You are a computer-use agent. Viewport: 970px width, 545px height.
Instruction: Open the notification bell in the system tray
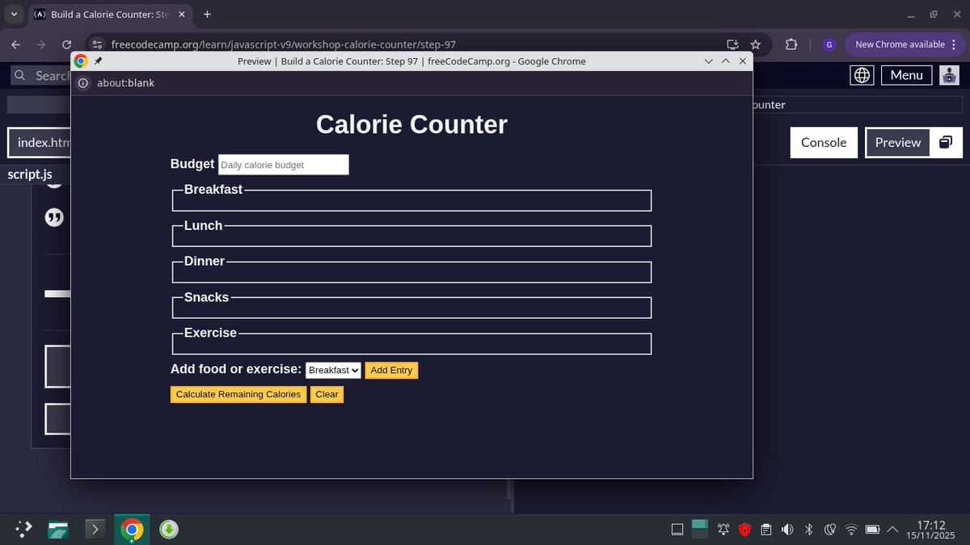[723, 529]
